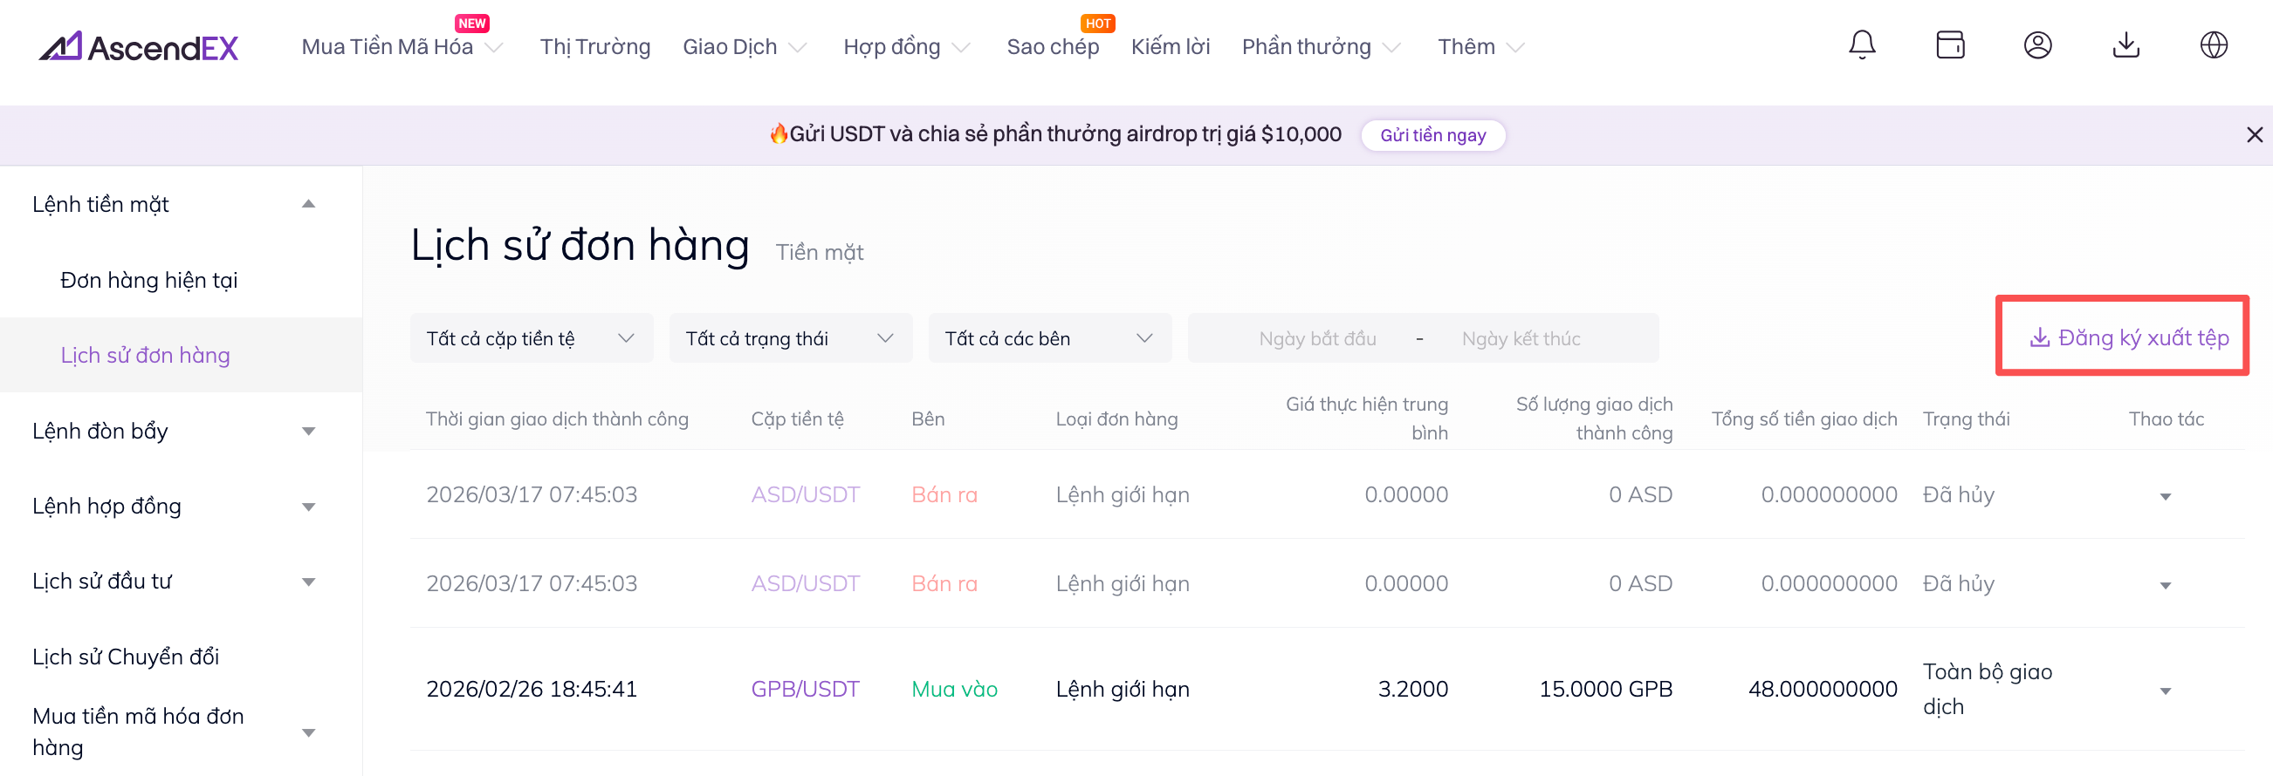Click the Ngày bắt đầu date field

[x=1316, y=338]
